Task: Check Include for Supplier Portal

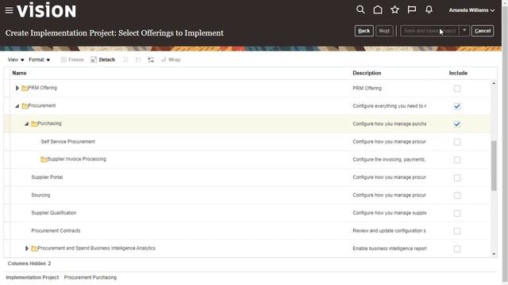Action: [457, 177]
